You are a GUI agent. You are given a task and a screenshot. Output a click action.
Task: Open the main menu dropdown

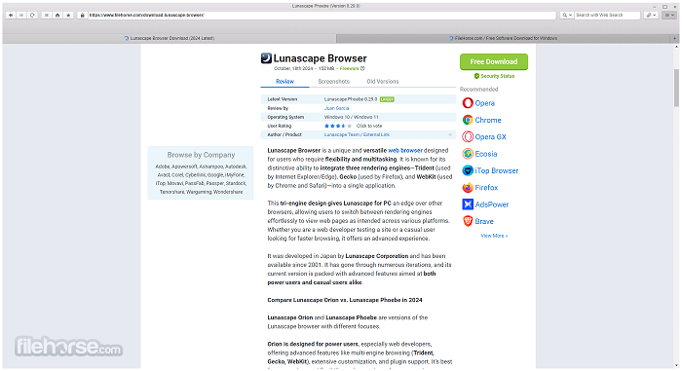click(x=669, y=15)
